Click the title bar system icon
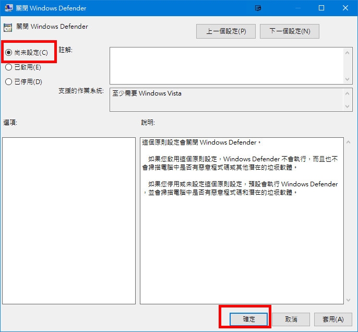 click(x=9, y=8)
